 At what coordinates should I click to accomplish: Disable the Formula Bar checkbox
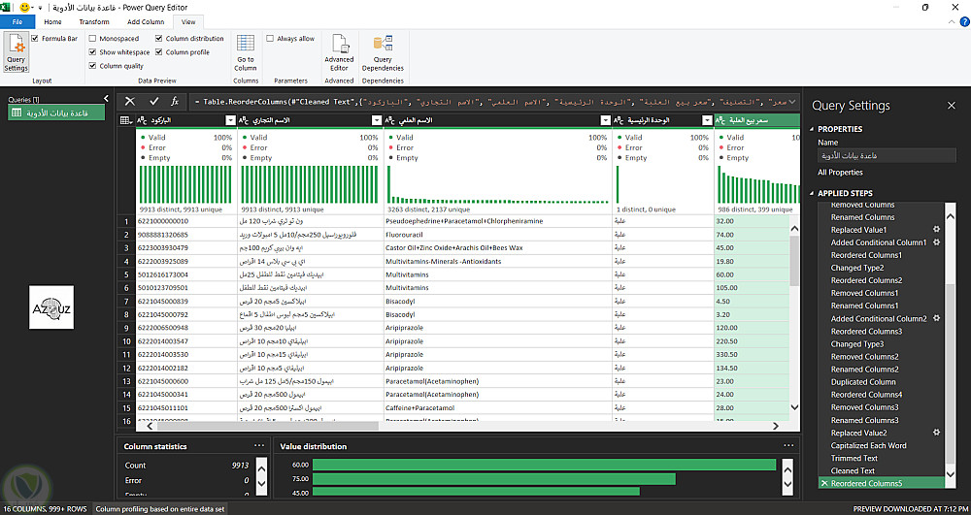[x=35, y=39]
